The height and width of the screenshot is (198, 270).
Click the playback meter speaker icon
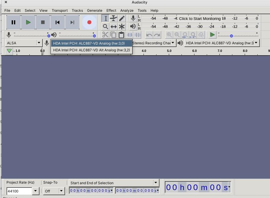pos(133,26)
